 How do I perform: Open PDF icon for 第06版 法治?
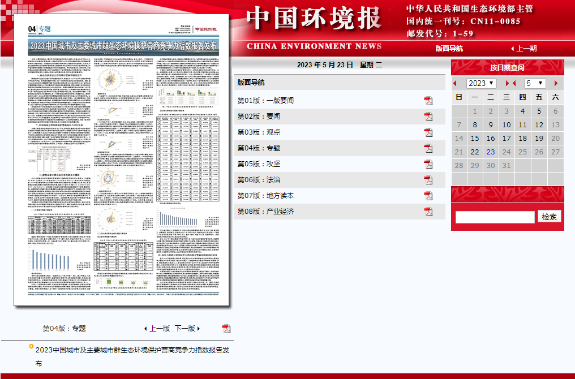(x=428, y=180)
